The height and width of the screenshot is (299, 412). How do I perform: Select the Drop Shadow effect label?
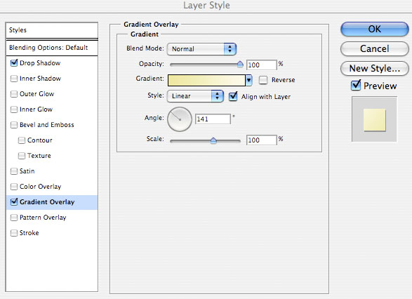coord(40,63)
